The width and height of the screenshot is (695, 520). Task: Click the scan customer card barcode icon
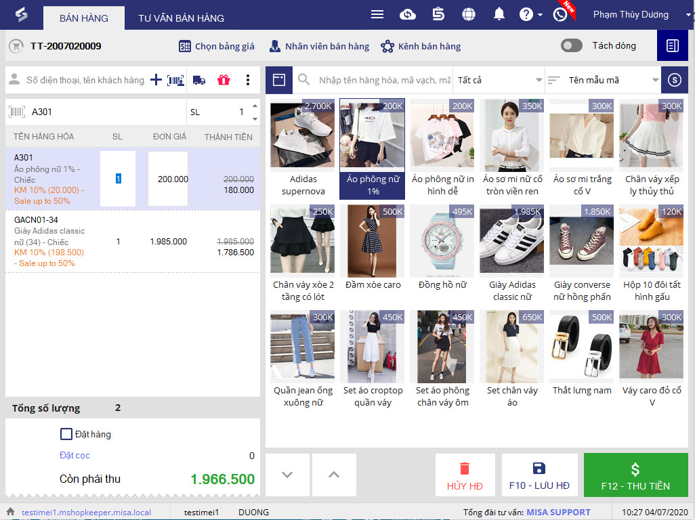point(175,80)
